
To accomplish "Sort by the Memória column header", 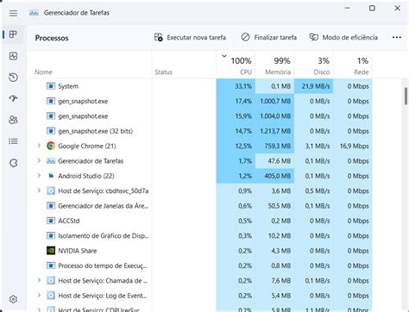I will coord(274,65).
